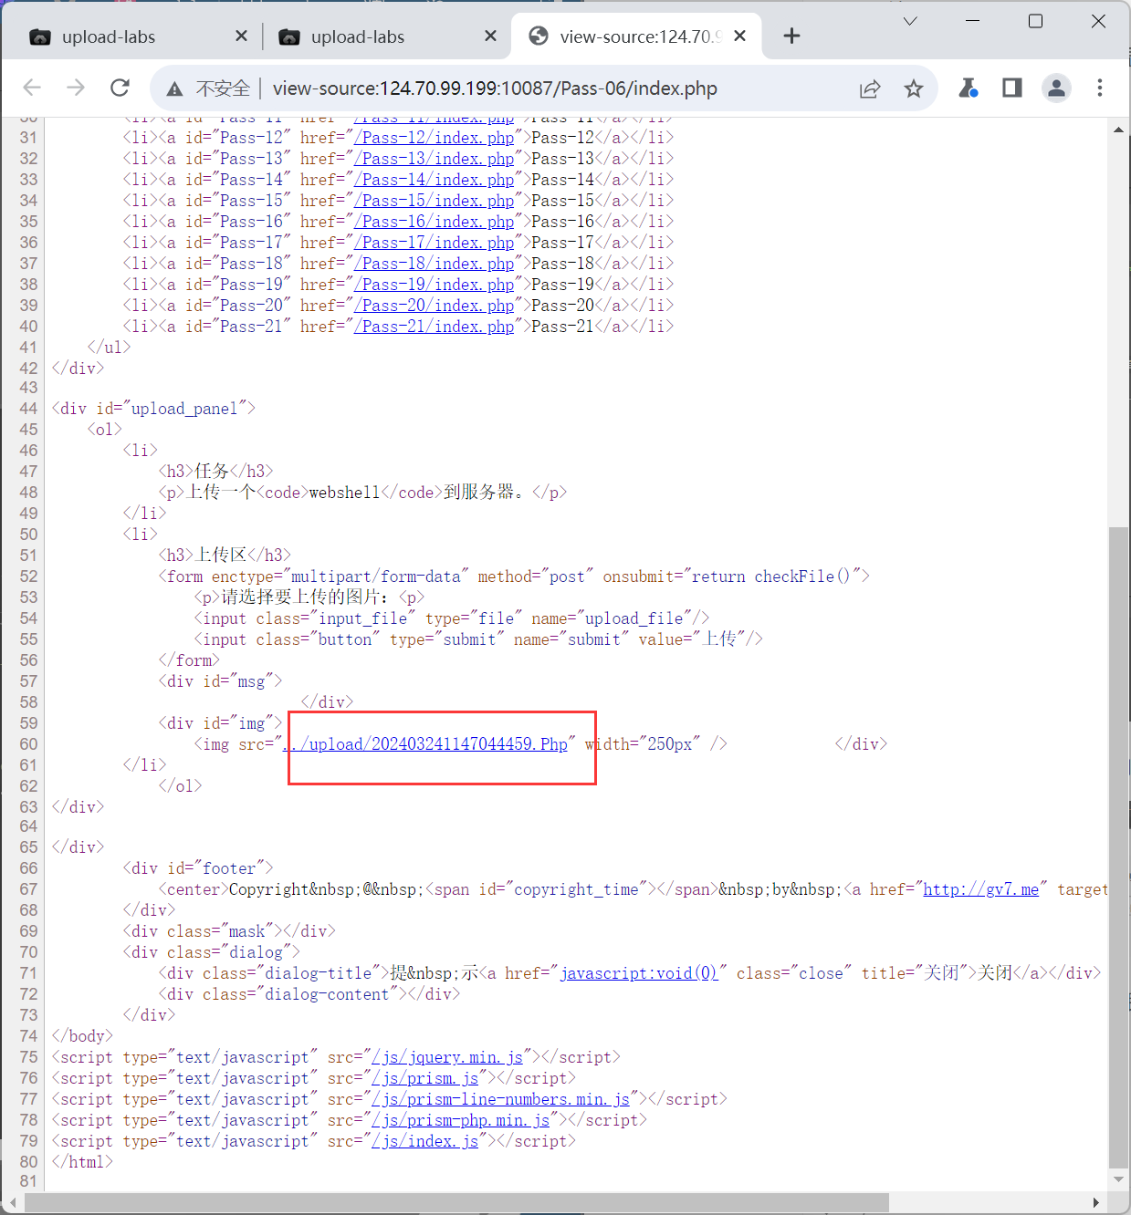This screenshot has height=1215, width=1131.
Task: Open the /Pass-12/index.php link
Action: [x=435, y=138]
